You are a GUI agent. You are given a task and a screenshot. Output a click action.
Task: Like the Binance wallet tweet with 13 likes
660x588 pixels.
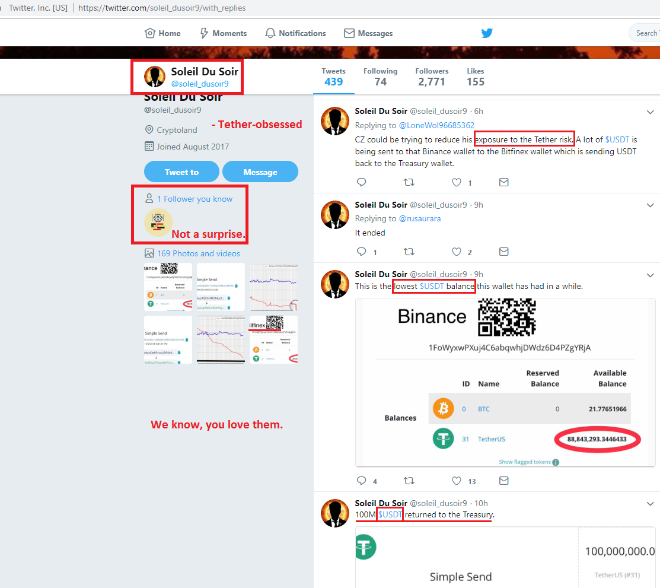[456, 481]
